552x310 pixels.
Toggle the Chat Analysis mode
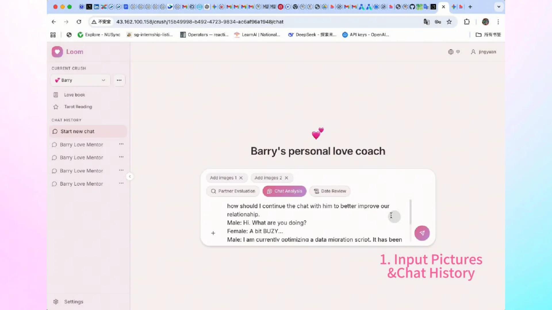(284, 191)
